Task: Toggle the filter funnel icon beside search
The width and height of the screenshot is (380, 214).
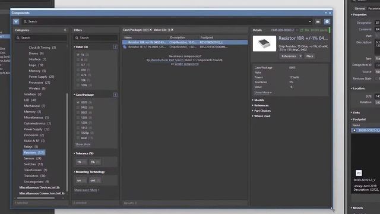Action: [16, 21]
